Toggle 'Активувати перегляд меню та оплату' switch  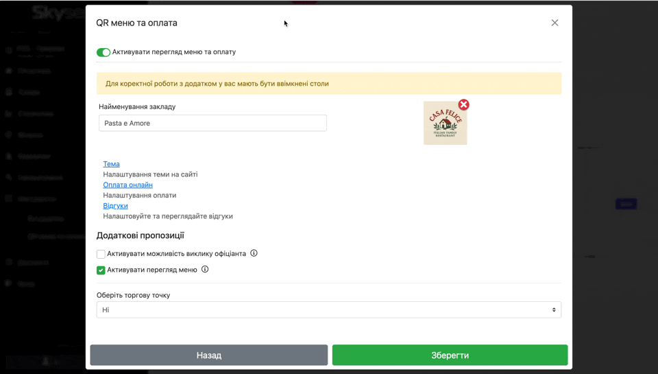click(x=103, y=52)
